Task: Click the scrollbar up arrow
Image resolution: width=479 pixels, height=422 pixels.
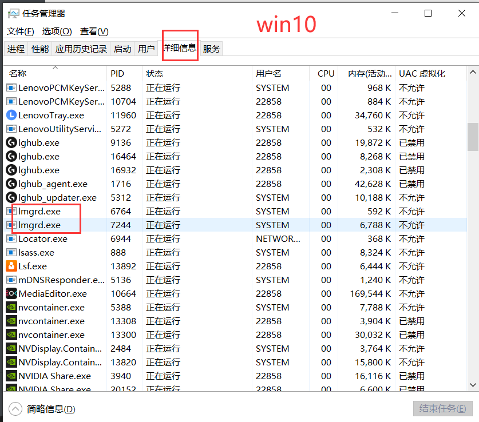Action: 473,72
